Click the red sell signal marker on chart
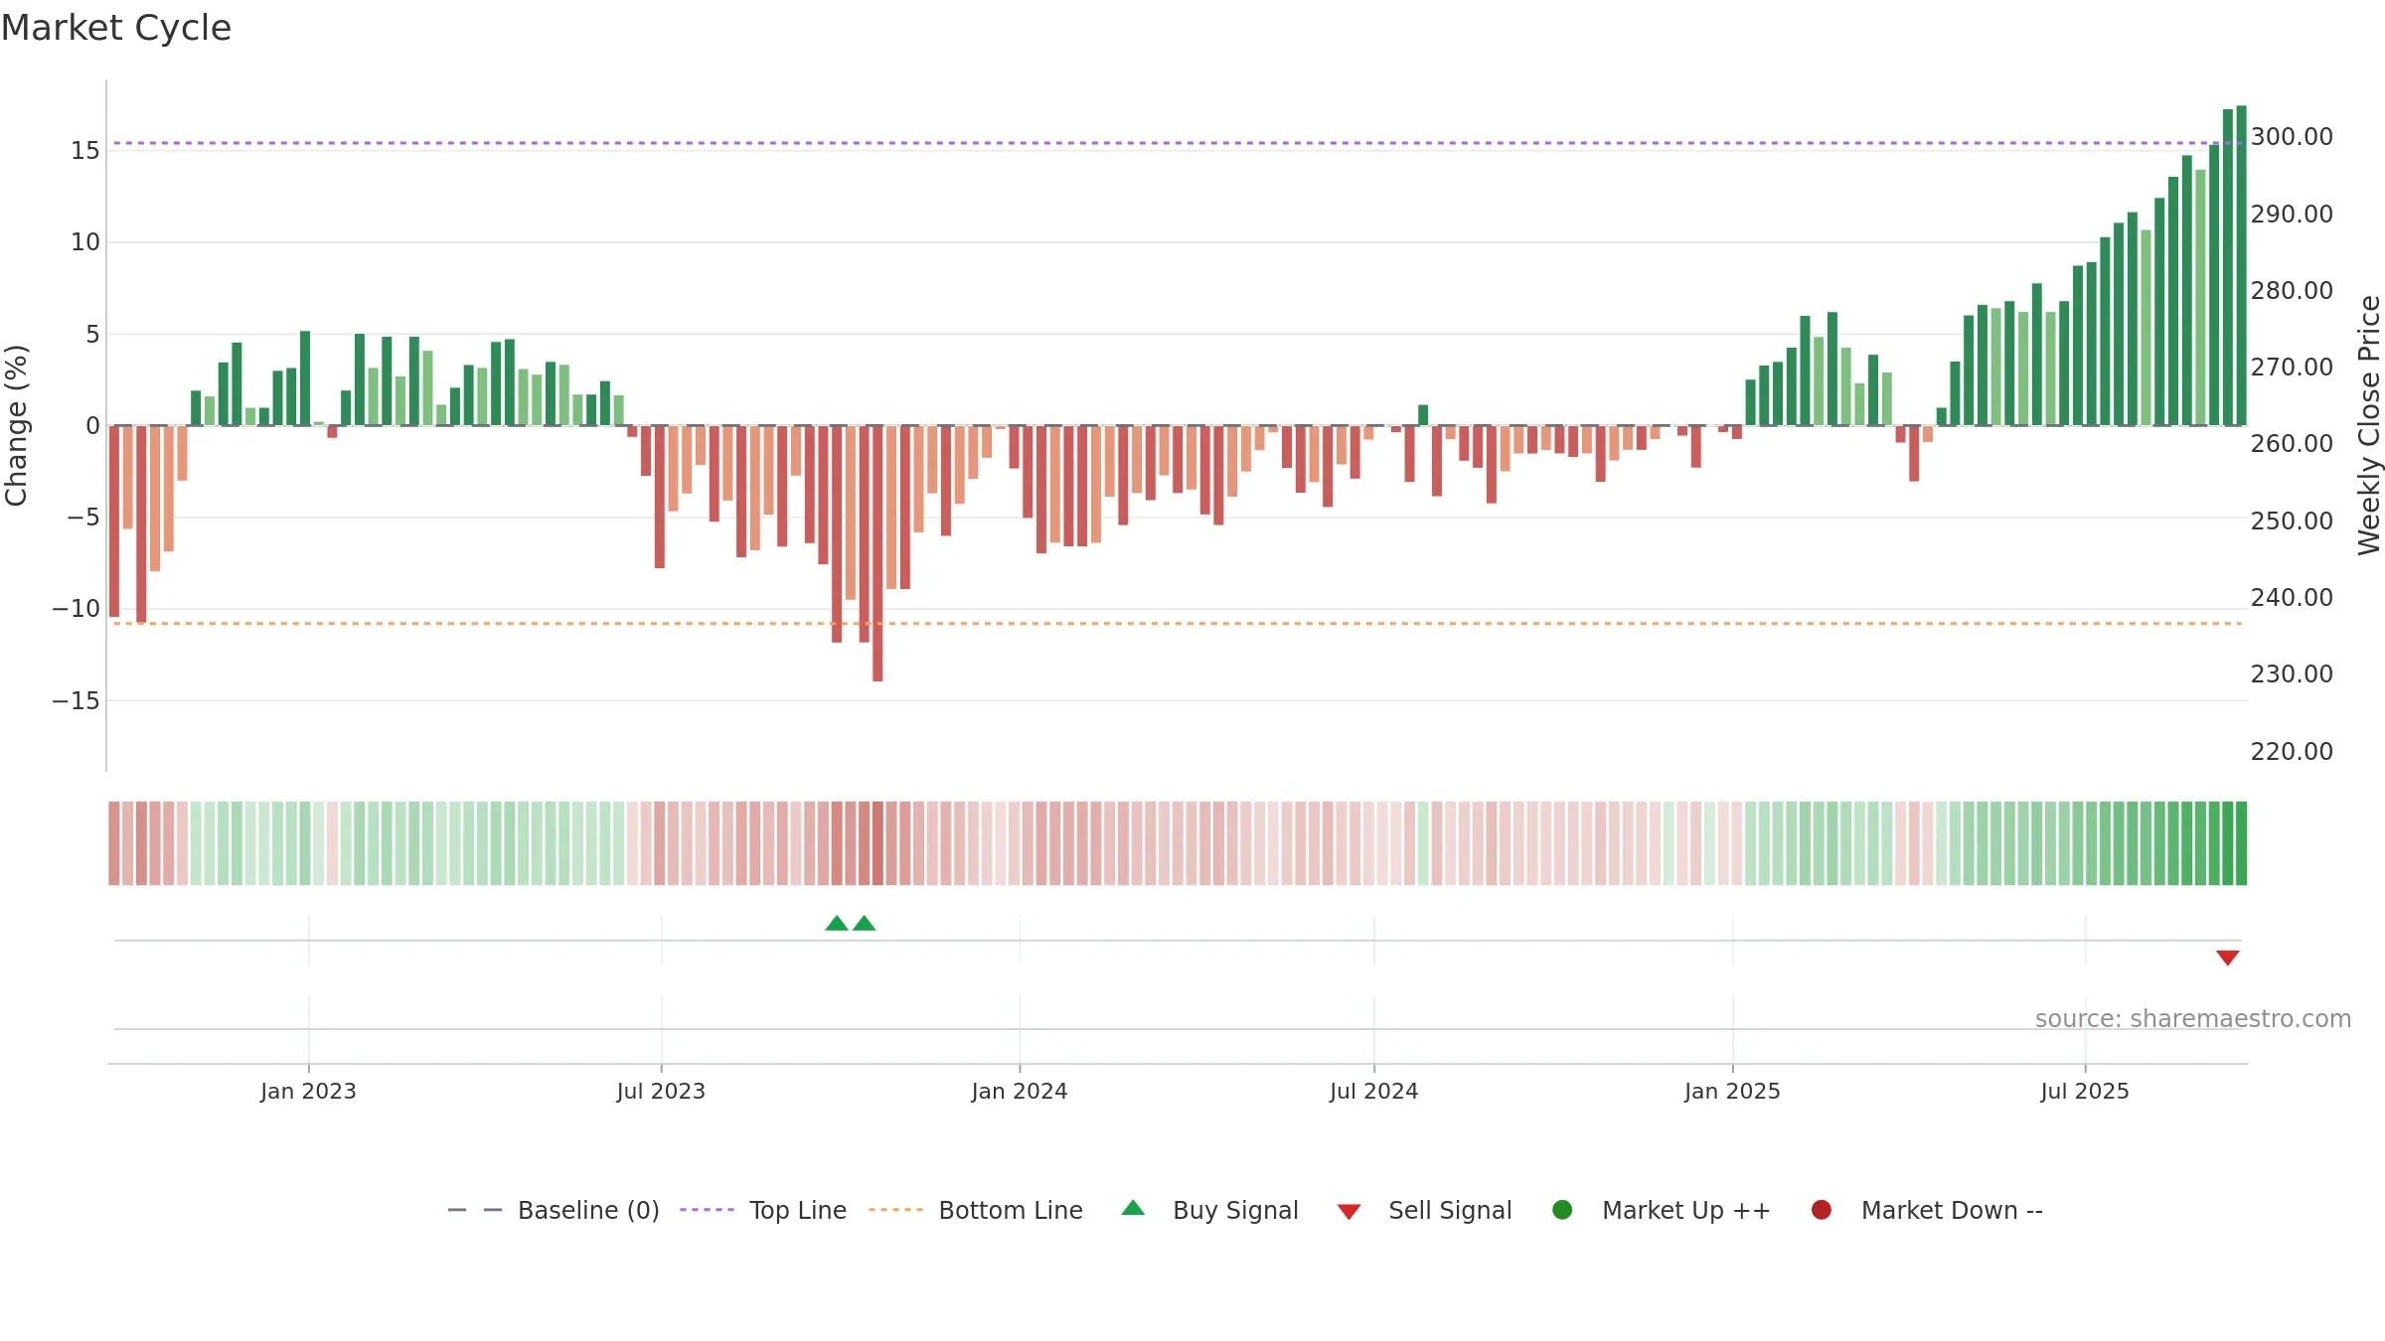The width and height of the screenshot is (2385, 1341). pos(2228,958)
